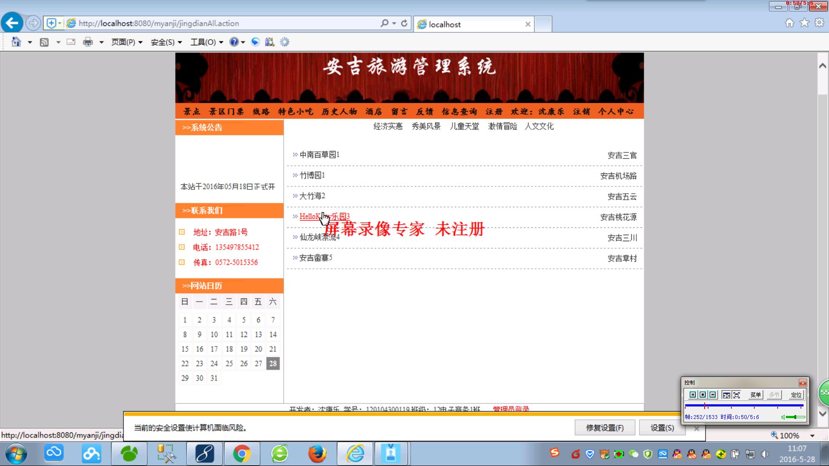
Task: Open Favorites star at top right
Action: 804,23
